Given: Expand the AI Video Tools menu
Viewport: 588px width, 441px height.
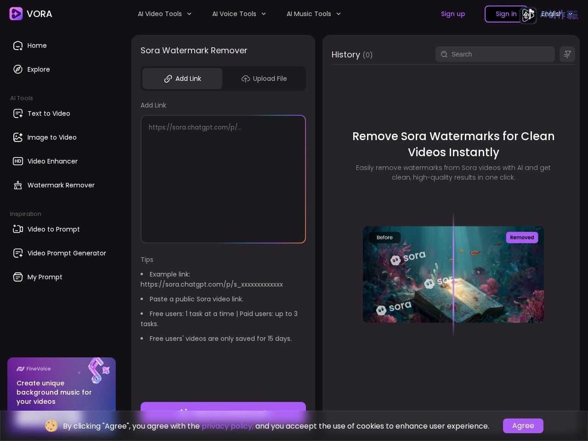Looking at the screenshot, I should [x=164, y=14].
